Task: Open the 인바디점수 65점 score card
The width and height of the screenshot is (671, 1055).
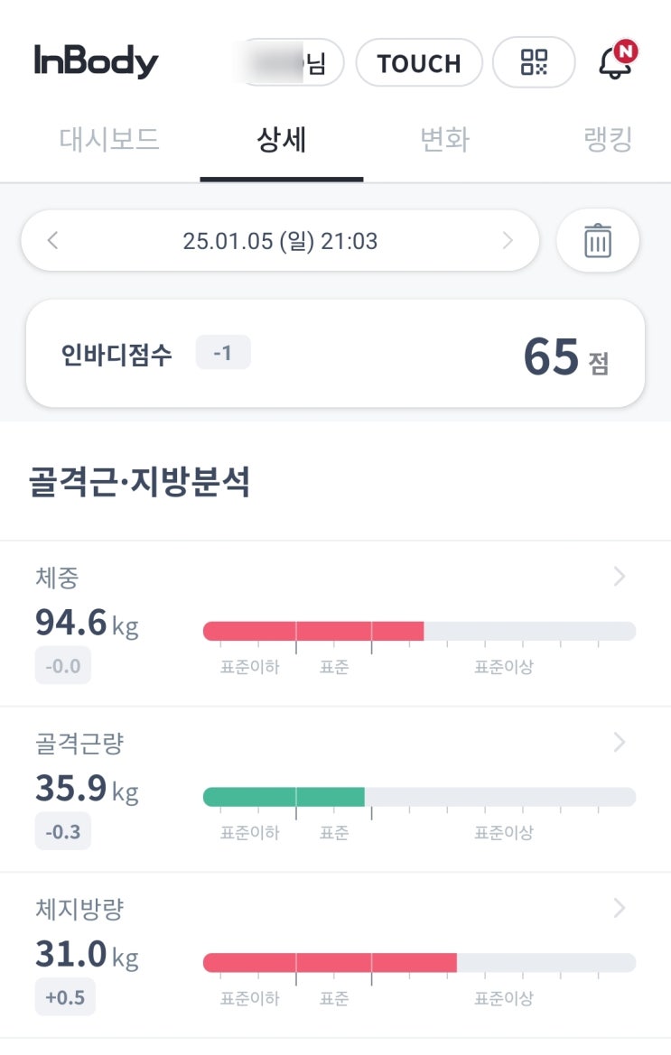Action: pyautogui.click(x=335, y=354)
